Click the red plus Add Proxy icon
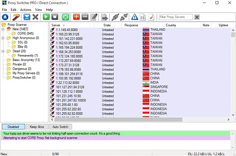236x156 pixels. coord(76,17)
